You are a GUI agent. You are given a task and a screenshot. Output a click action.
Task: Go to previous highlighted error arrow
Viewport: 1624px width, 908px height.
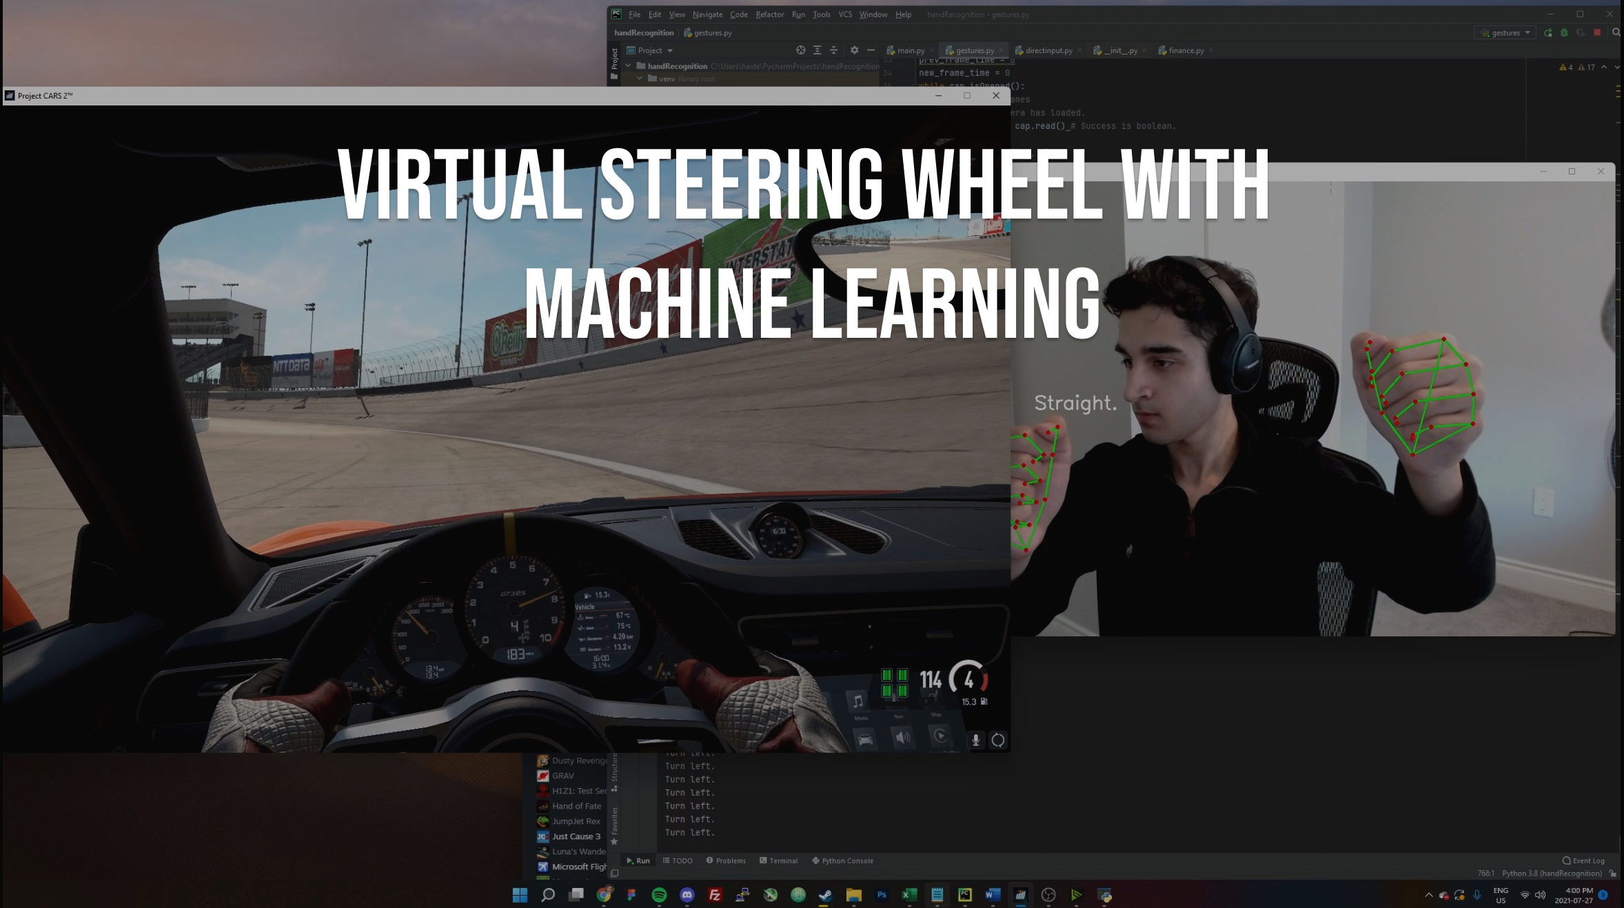click(x=1604, y=67)
